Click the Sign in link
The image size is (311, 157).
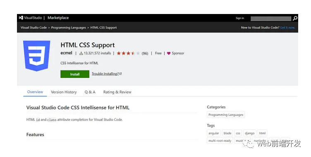click(240, 18)
